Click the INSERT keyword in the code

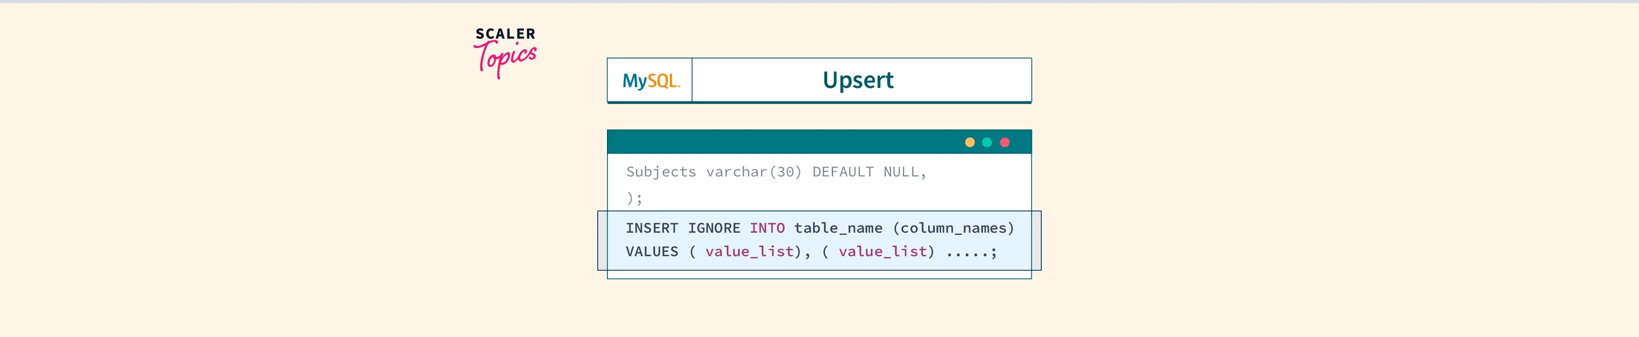point(652,228)
